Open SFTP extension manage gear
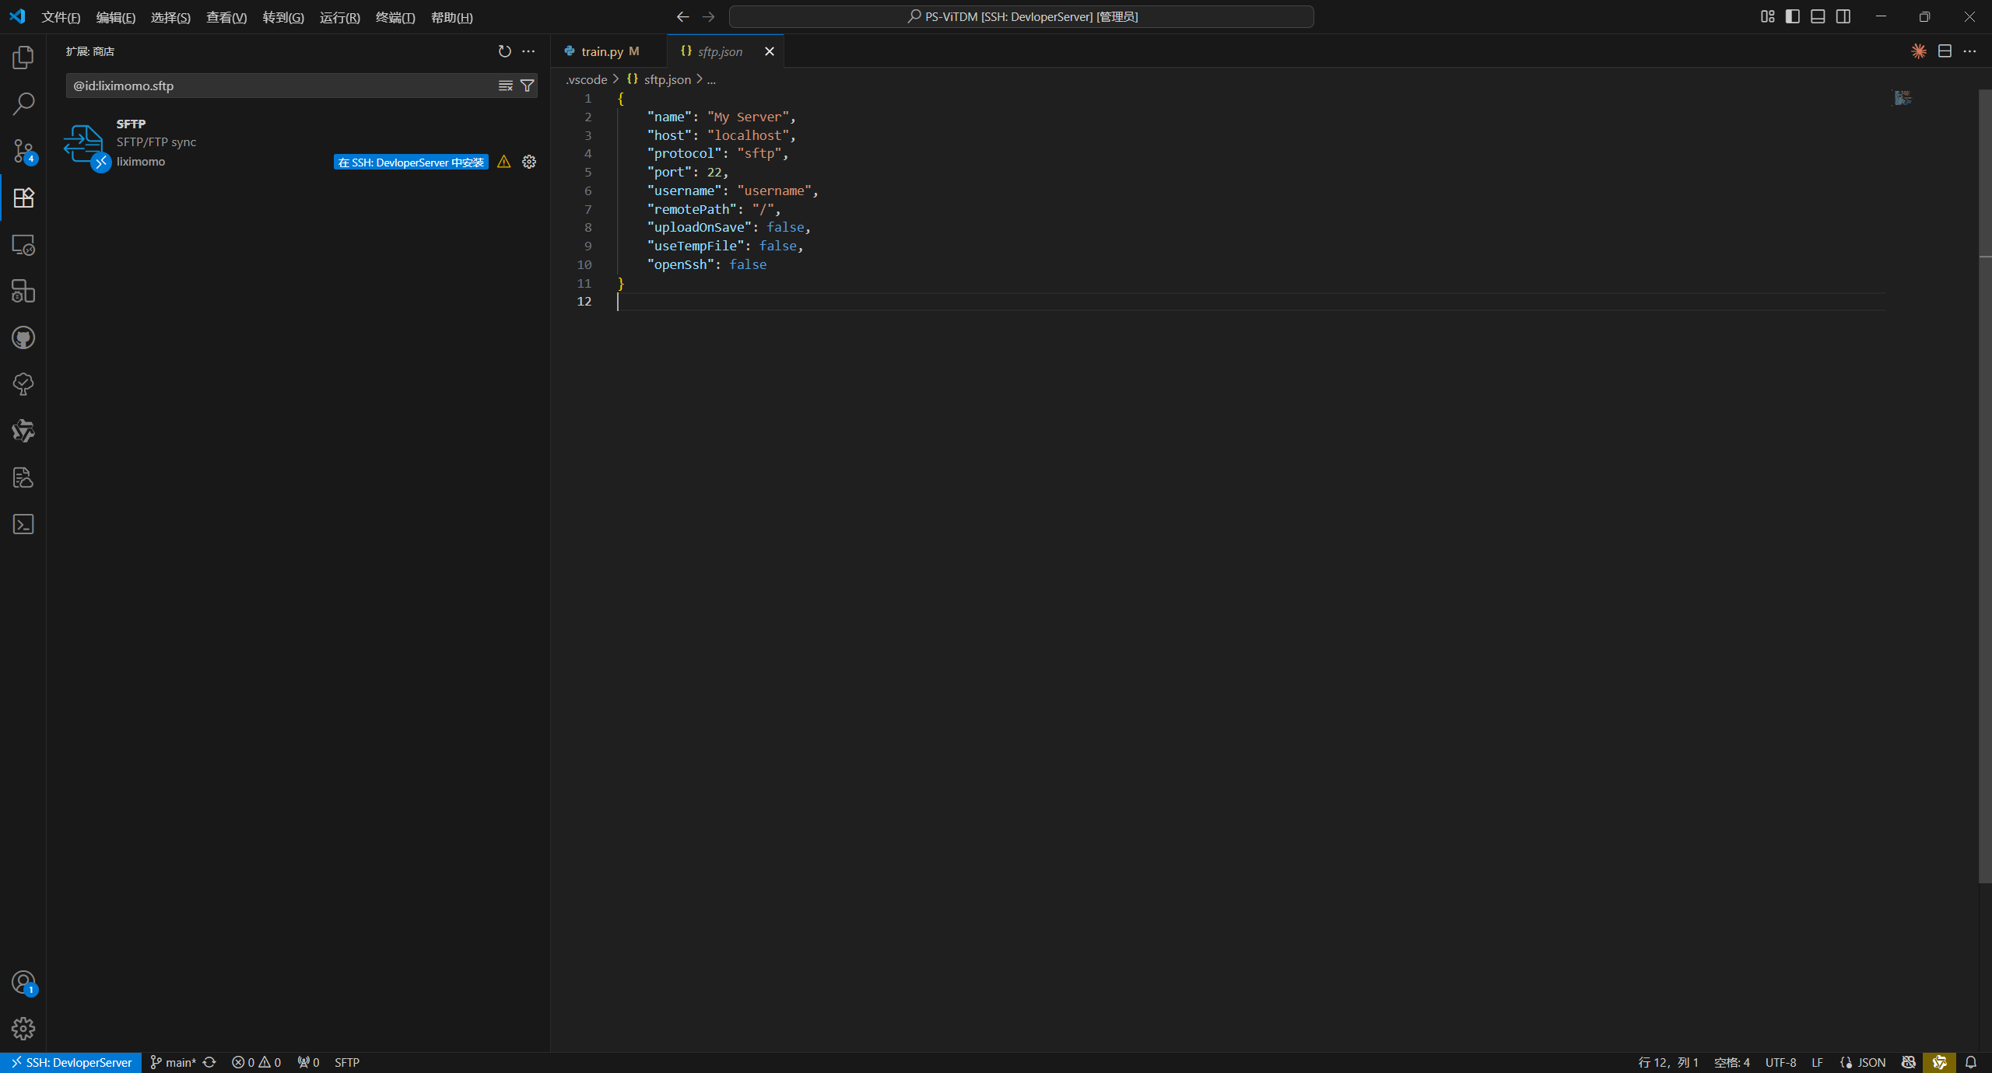 click(529, 162)
